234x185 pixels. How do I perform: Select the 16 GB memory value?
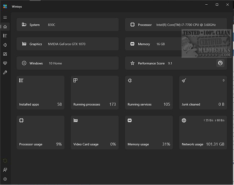pyautogui.click(x=161, y=44)
